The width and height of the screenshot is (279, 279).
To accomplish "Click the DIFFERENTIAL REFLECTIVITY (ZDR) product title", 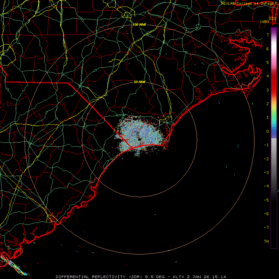I will (99, 277).
